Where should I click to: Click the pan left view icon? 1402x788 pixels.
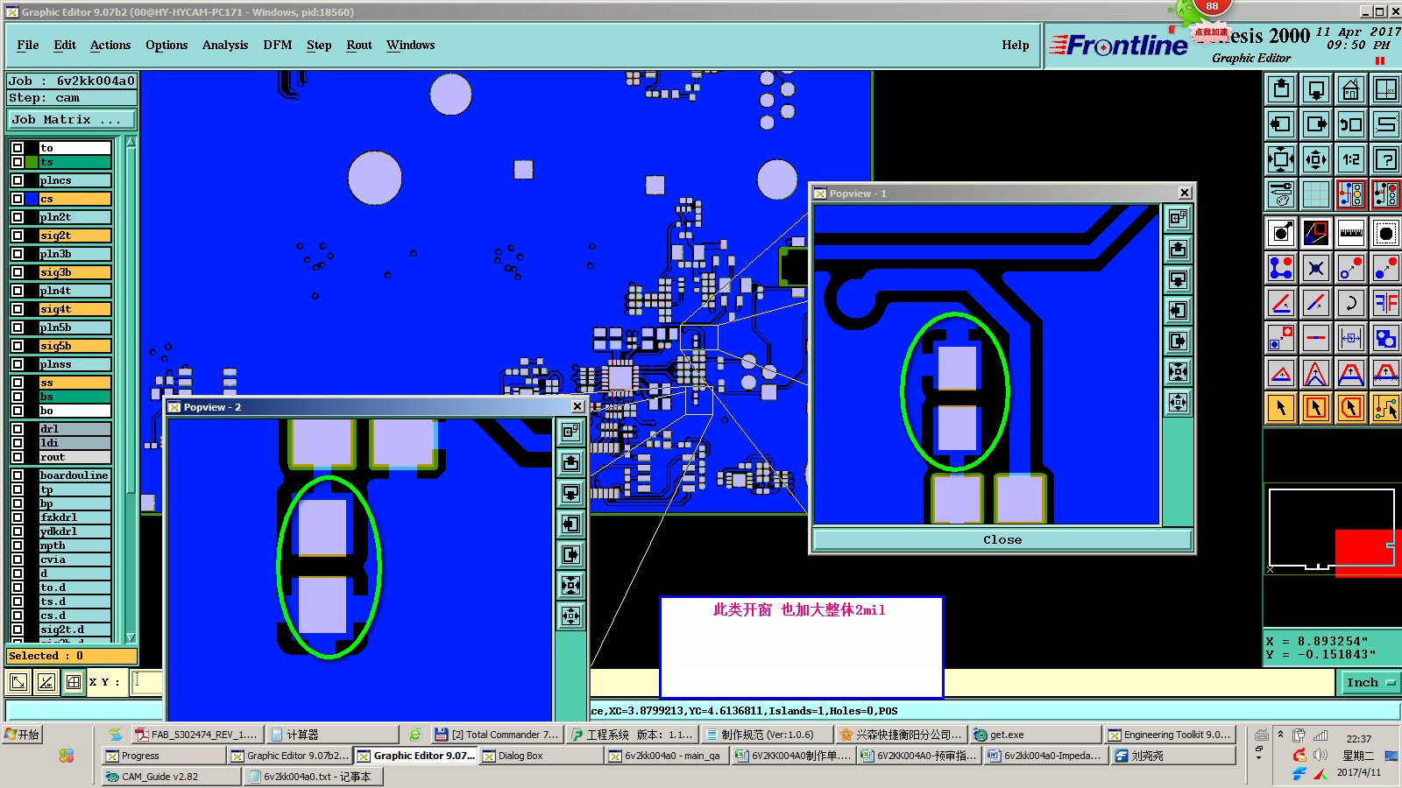[x=1281, y=124]
